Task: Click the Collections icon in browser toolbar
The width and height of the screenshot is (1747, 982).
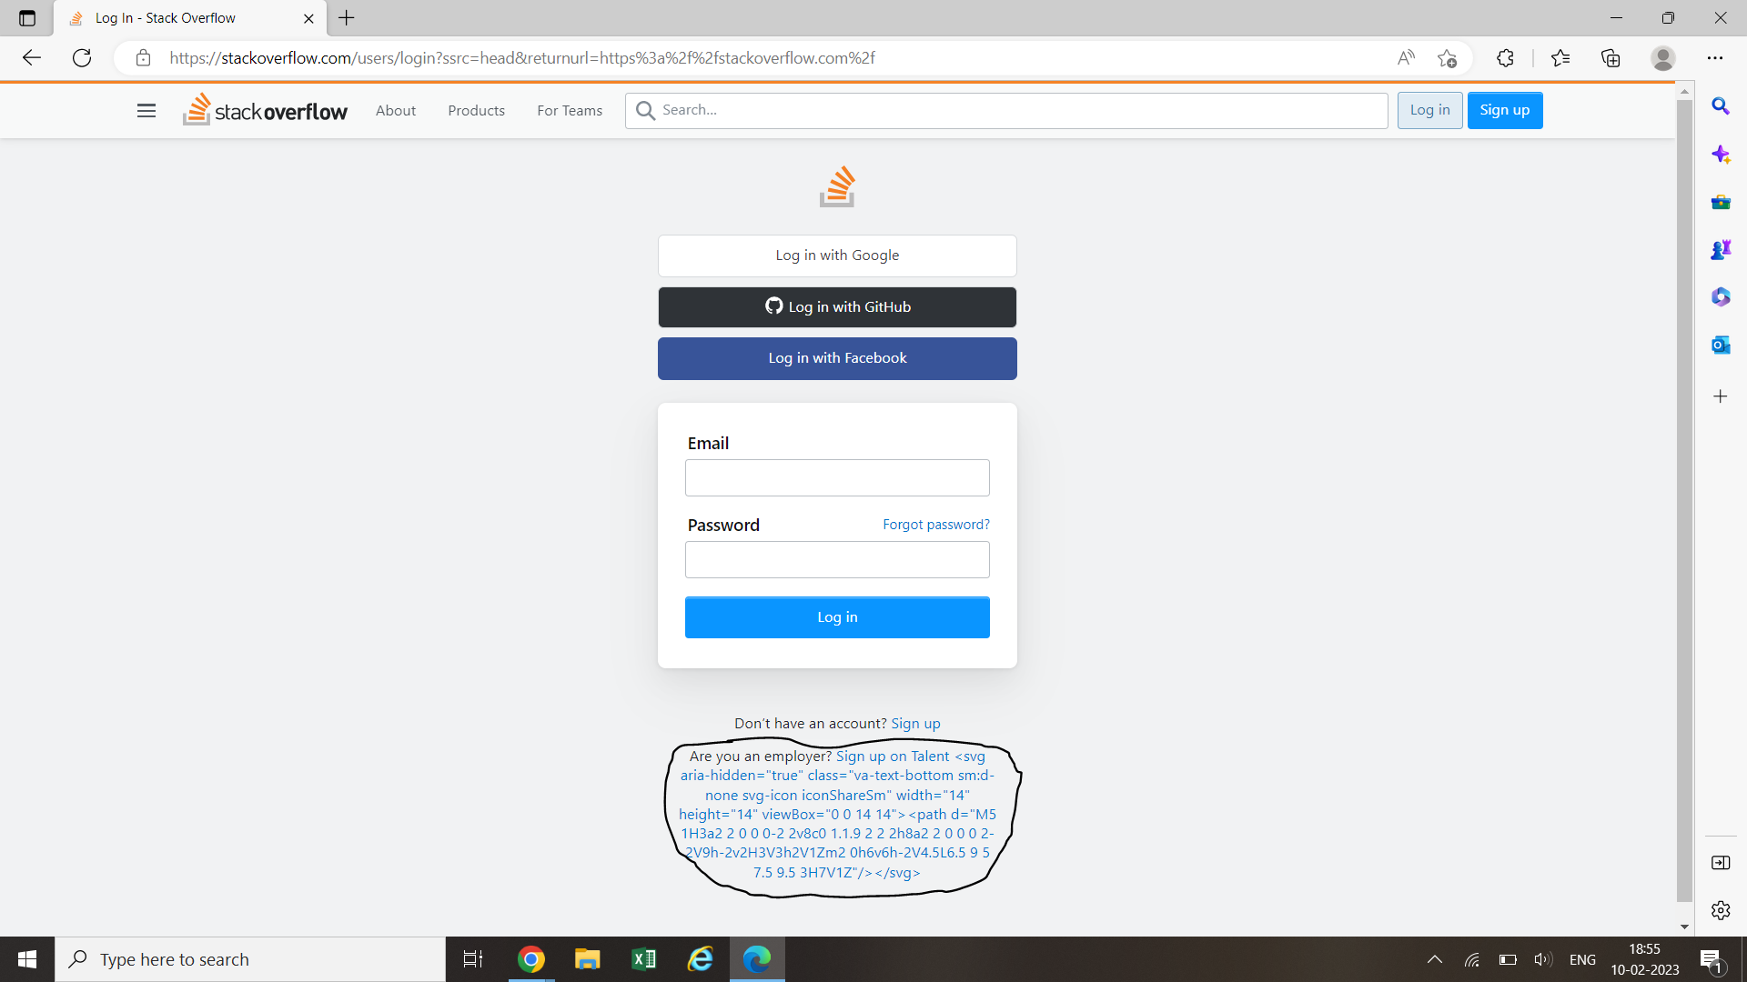Action: [1611, 57]
